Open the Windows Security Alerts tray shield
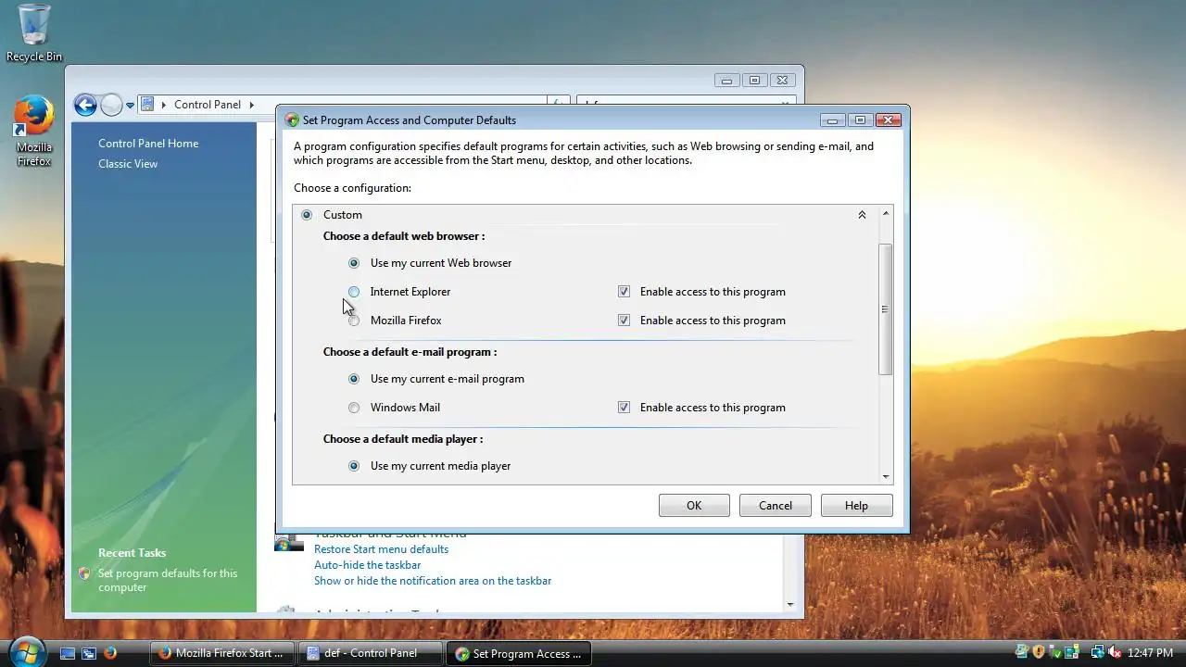 pos(1039,652)
